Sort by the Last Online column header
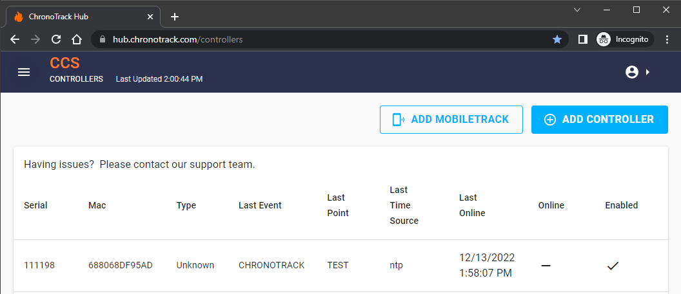Screen dimensions: 681x294 (x=472, y=205)
